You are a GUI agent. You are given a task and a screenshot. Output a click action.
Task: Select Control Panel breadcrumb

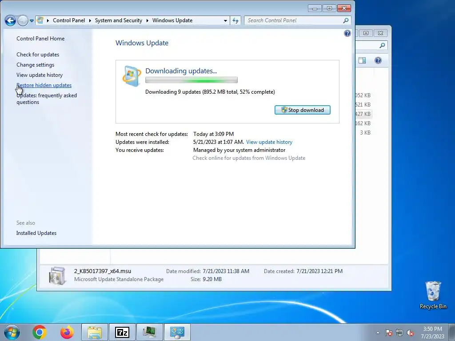[x=69, y=20]
